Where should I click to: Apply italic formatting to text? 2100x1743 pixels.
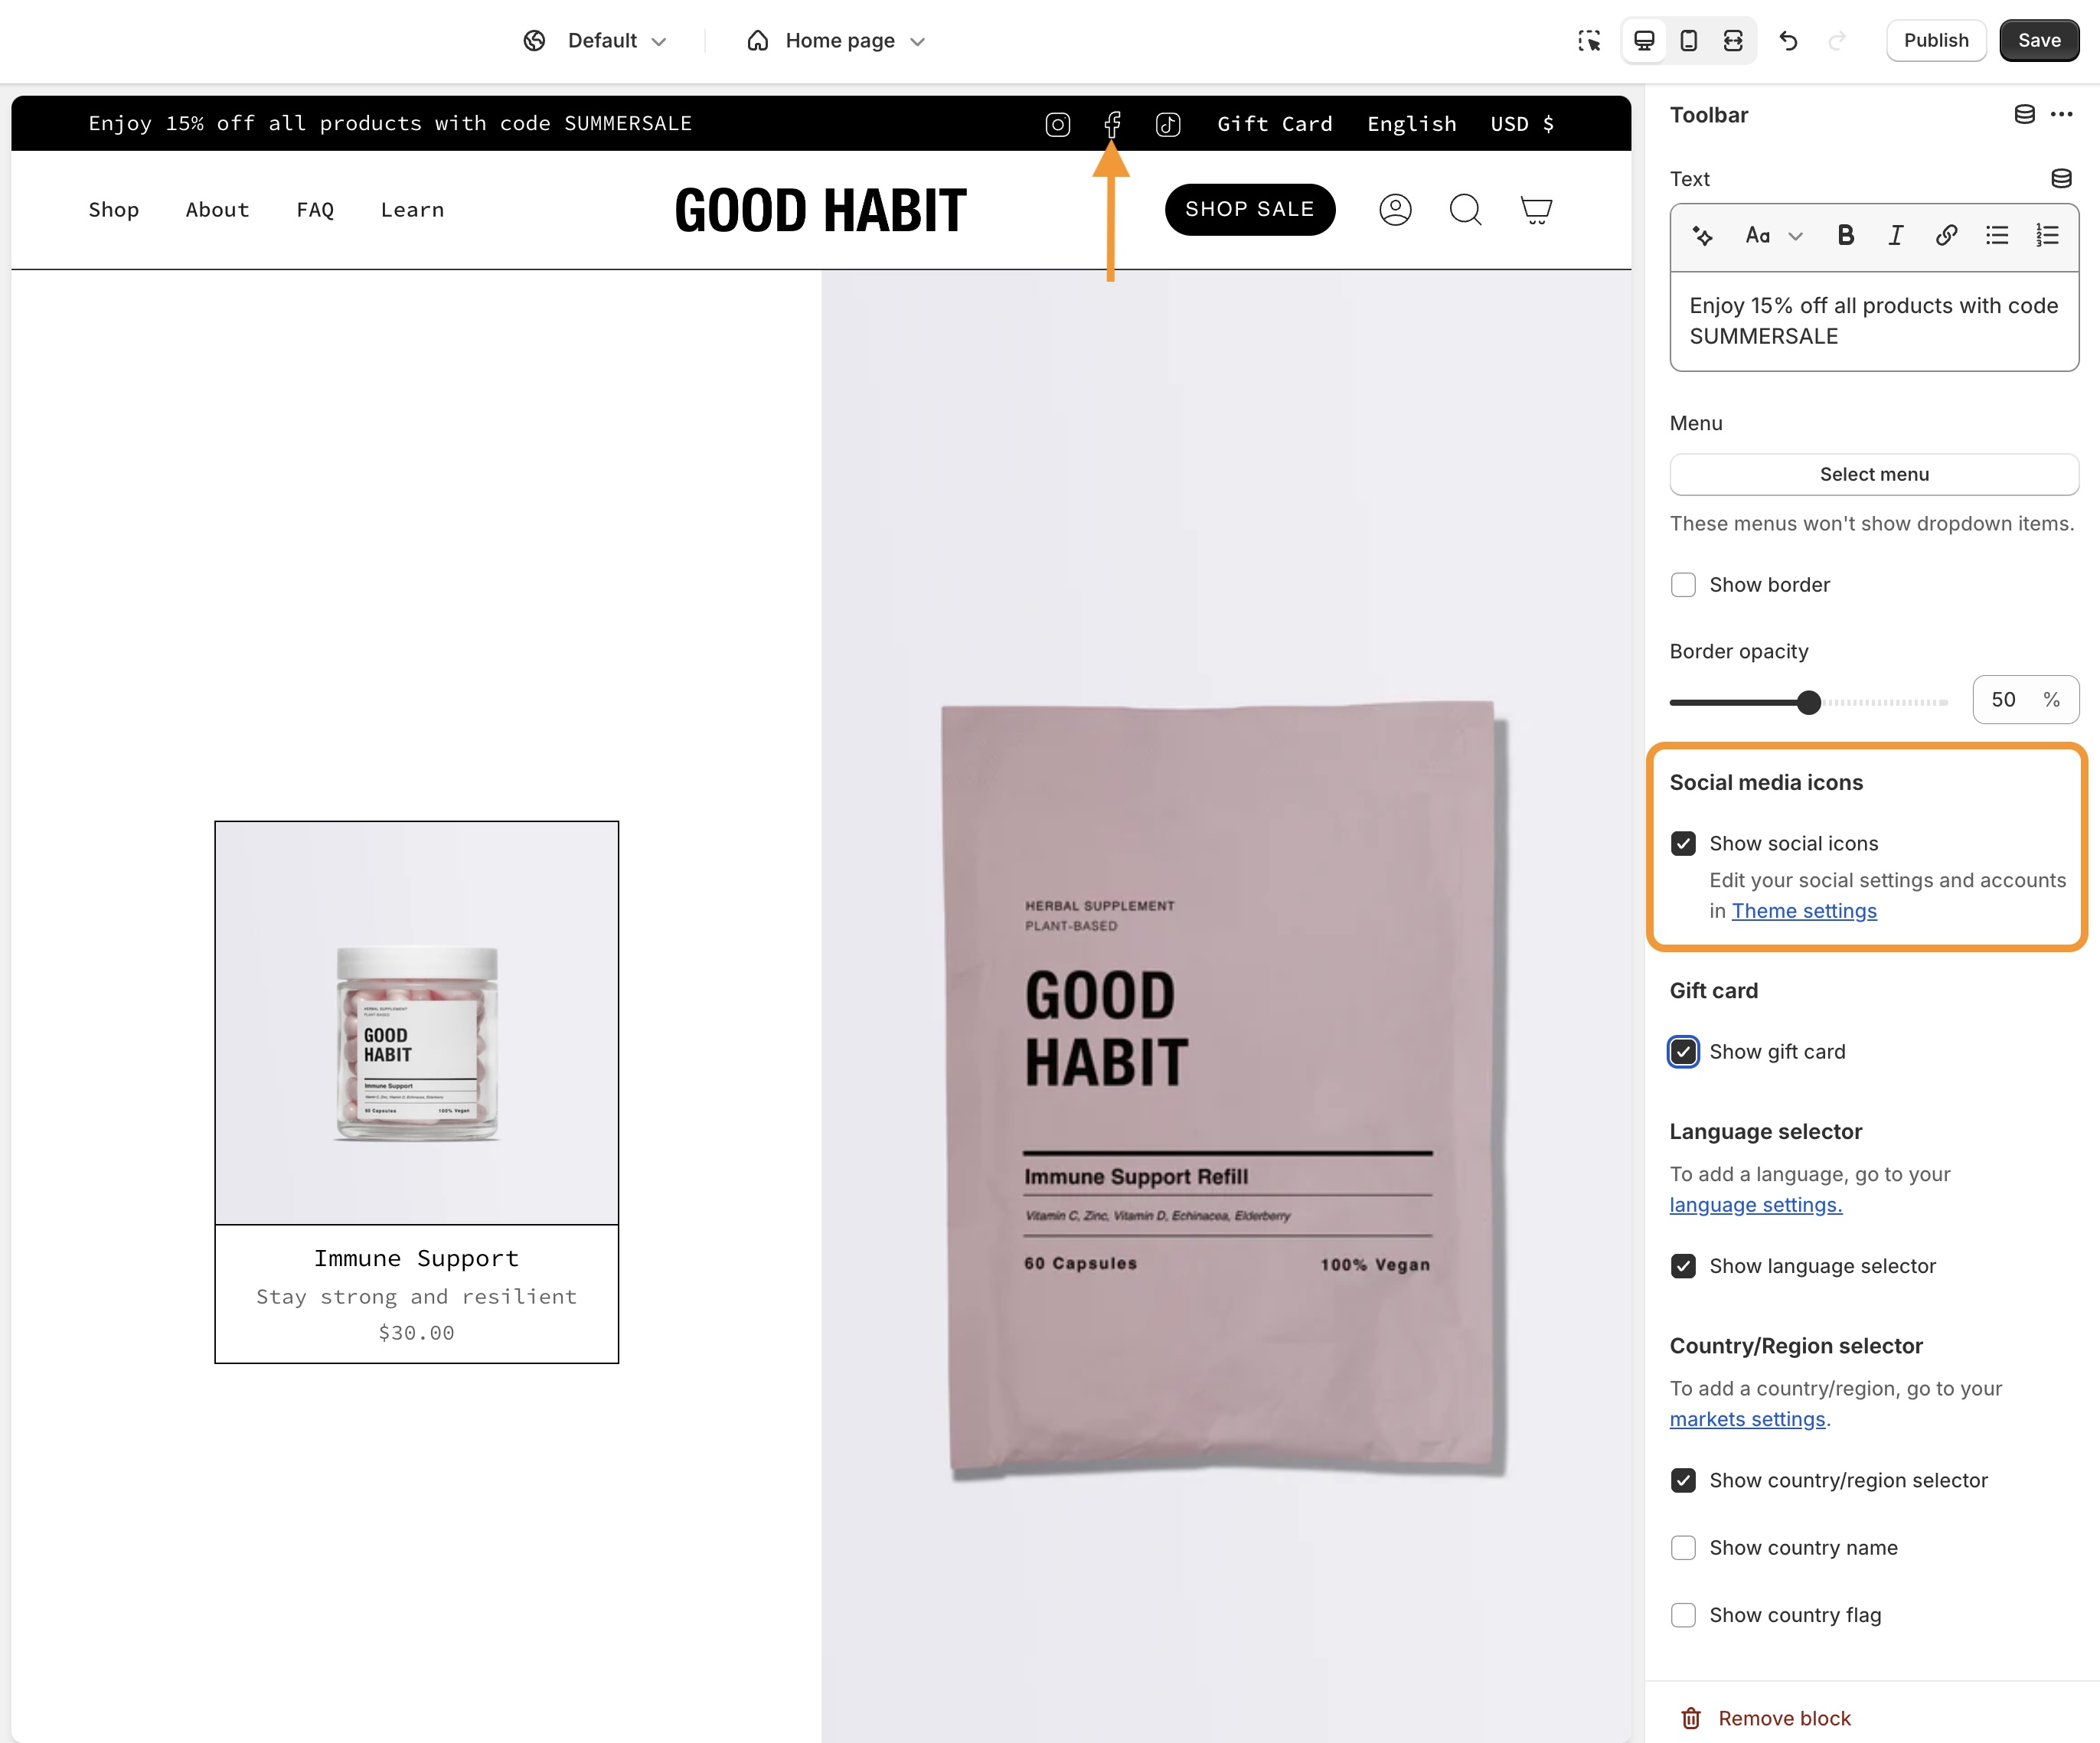(1895, 235)
